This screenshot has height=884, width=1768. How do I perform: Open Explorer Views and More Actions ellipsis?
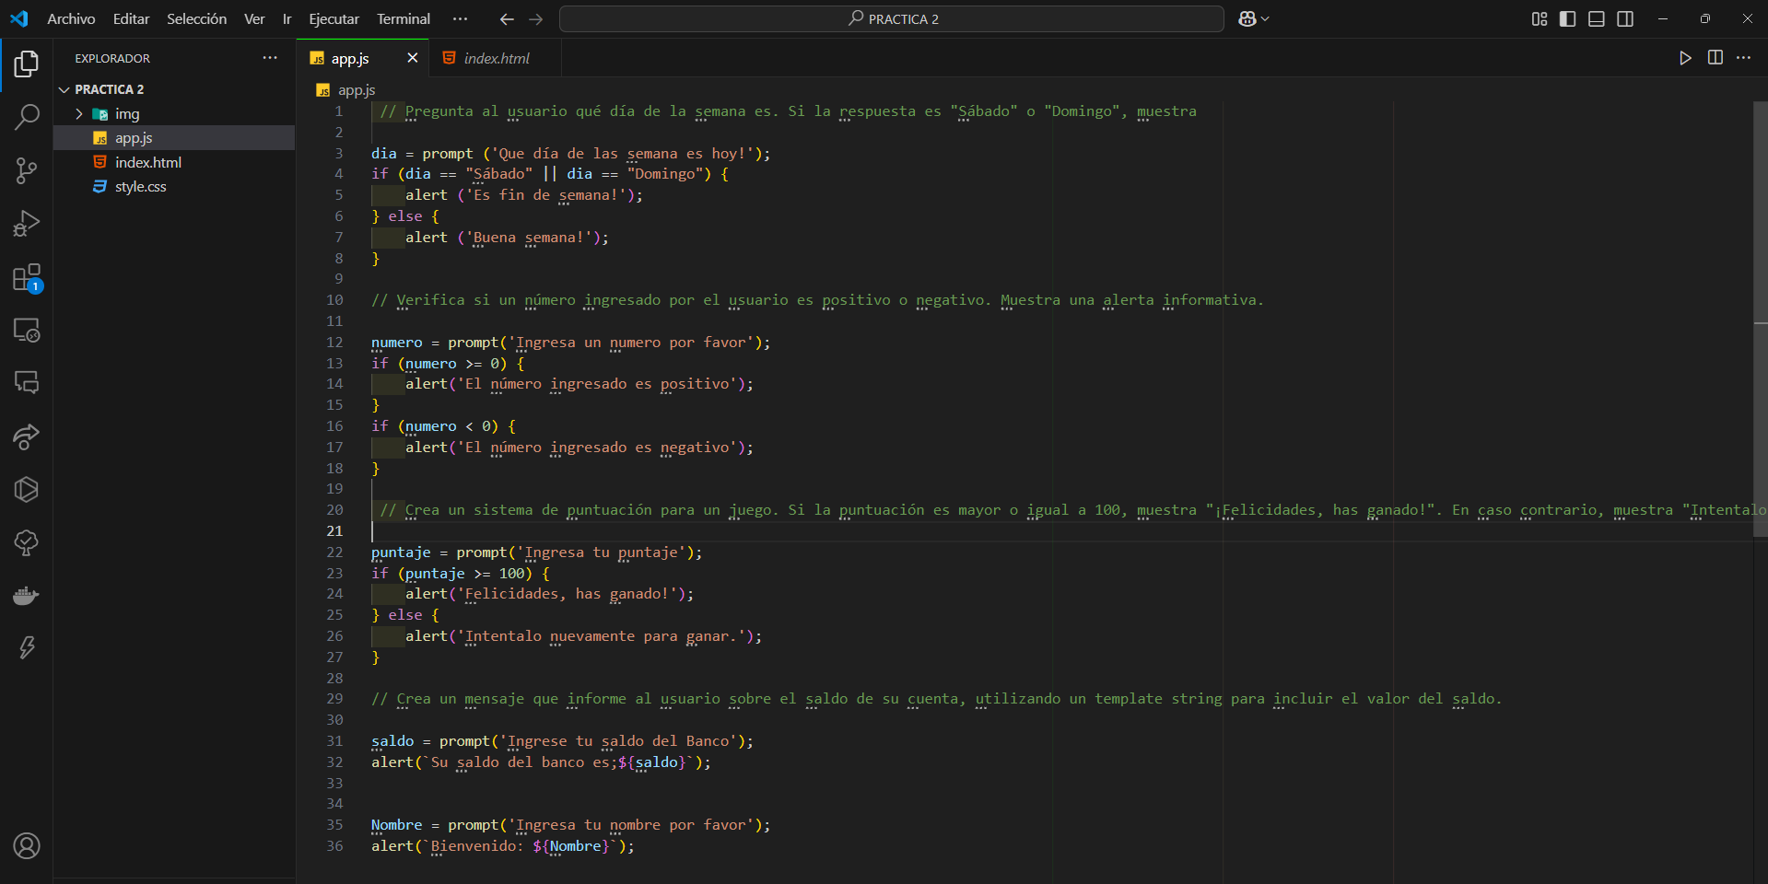270,58
